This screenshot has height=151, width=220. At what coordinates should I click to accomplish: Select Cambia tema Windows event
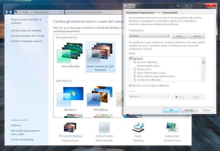[149, 80]
